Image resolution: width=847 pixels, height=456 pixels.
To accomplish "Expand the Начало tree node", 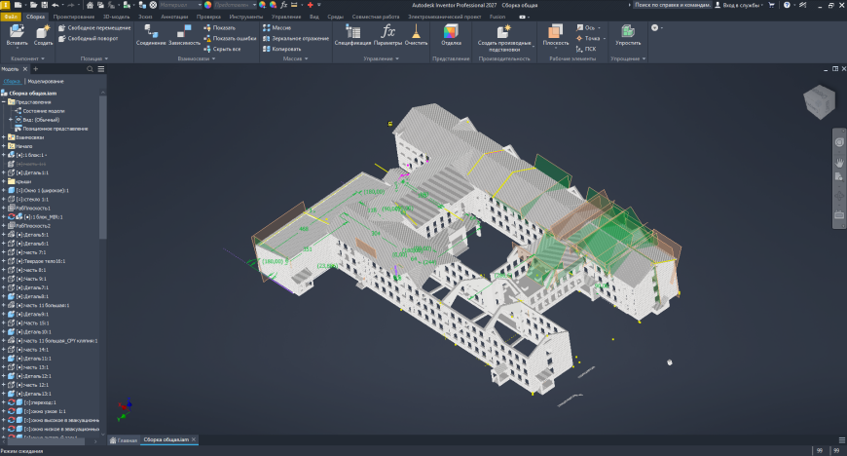I will click(x=4, y=146).
